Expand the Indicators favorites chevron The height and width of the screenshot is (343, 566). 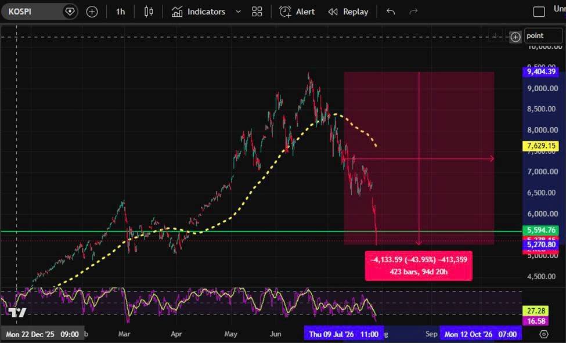pyautogui.click(x=238, y=12)
